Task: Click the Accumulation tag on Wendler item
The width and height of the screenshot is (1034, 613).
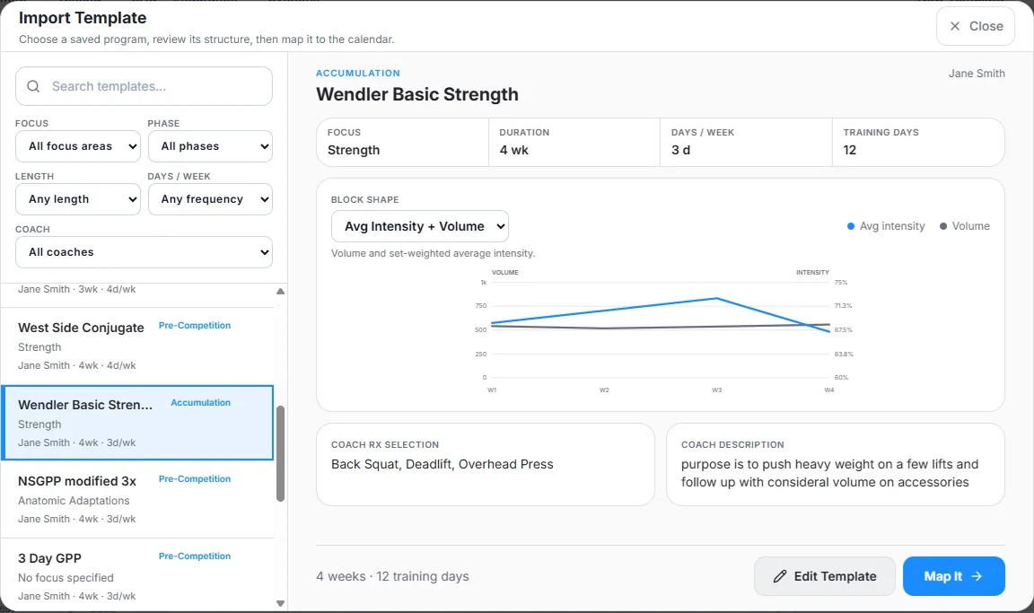Action: click(x=200, y=403)
